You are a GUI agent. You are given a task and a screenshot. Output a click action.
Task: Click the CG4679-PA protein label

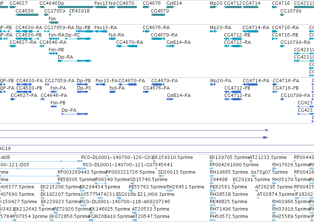(x=165, y=81)
